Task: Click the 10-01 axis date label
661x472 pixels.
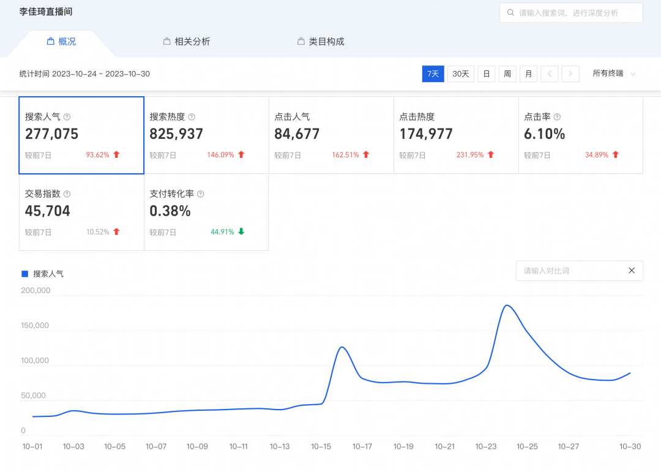Action: pyautogui.click(x=32, y=447)
